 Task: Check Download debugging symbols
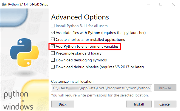pyautogui.click(x=53, y=60)
